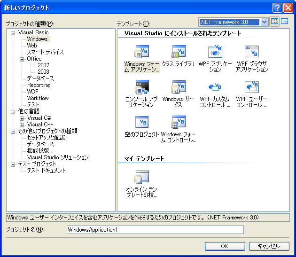Expand the Visual C++ tree node
Image resolution: width=296 pixels, height=257 pixels.
click(x=22, y=125)
